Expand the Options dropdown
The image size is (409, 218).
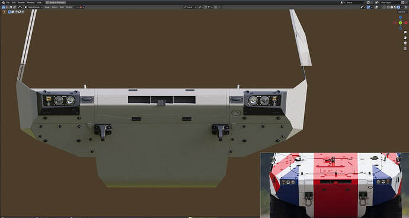coord(402,12)
